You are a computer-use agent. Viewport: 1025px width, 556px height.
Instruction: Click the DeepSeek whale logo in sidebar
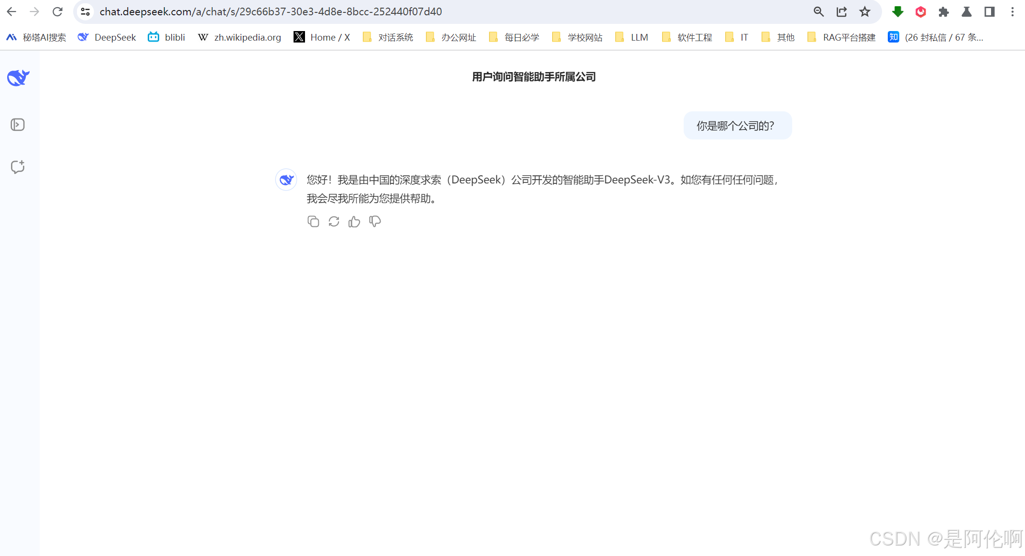tap(18, 78)
